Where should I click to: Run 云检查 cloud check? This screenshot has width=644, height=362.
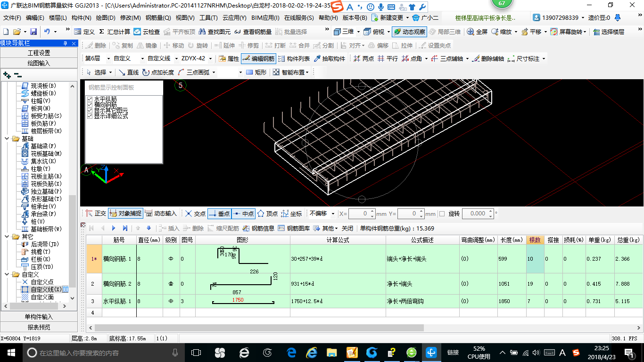147,32
